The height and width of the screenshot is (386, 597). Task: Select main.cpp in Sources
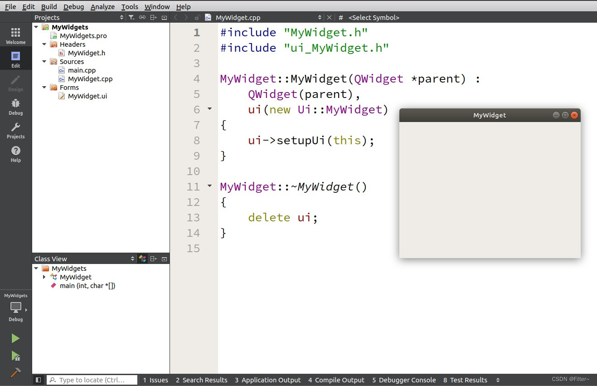point(82,70)
